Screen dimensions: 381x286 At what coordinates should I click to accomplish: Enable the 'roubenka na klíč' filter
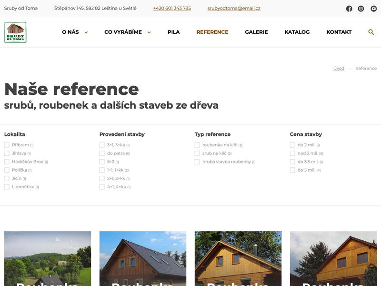197,145
